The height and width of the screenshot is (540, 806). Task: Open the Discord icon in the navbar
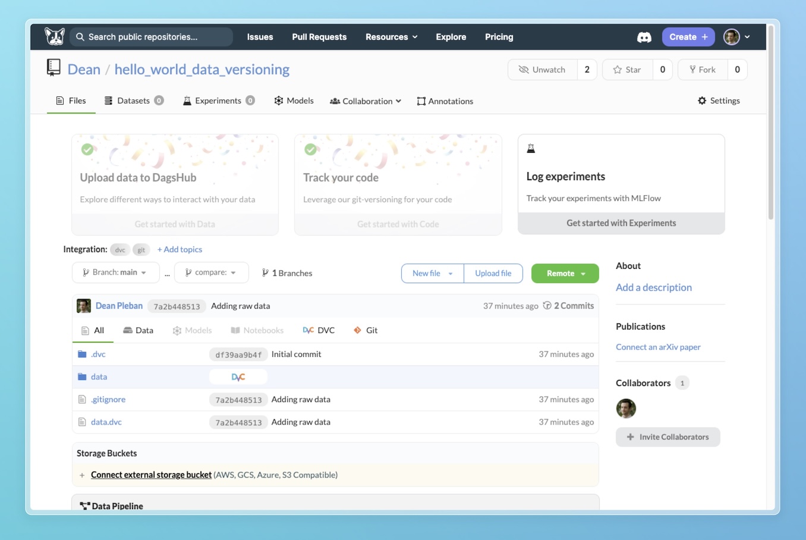pyautogui.click(x=644, y=37)
